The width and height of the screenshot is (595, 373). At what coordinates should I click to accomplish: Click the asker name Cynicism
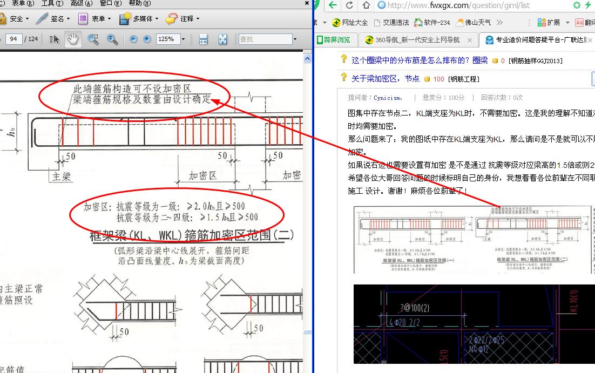pyautogui.click(x=388, y=98)
